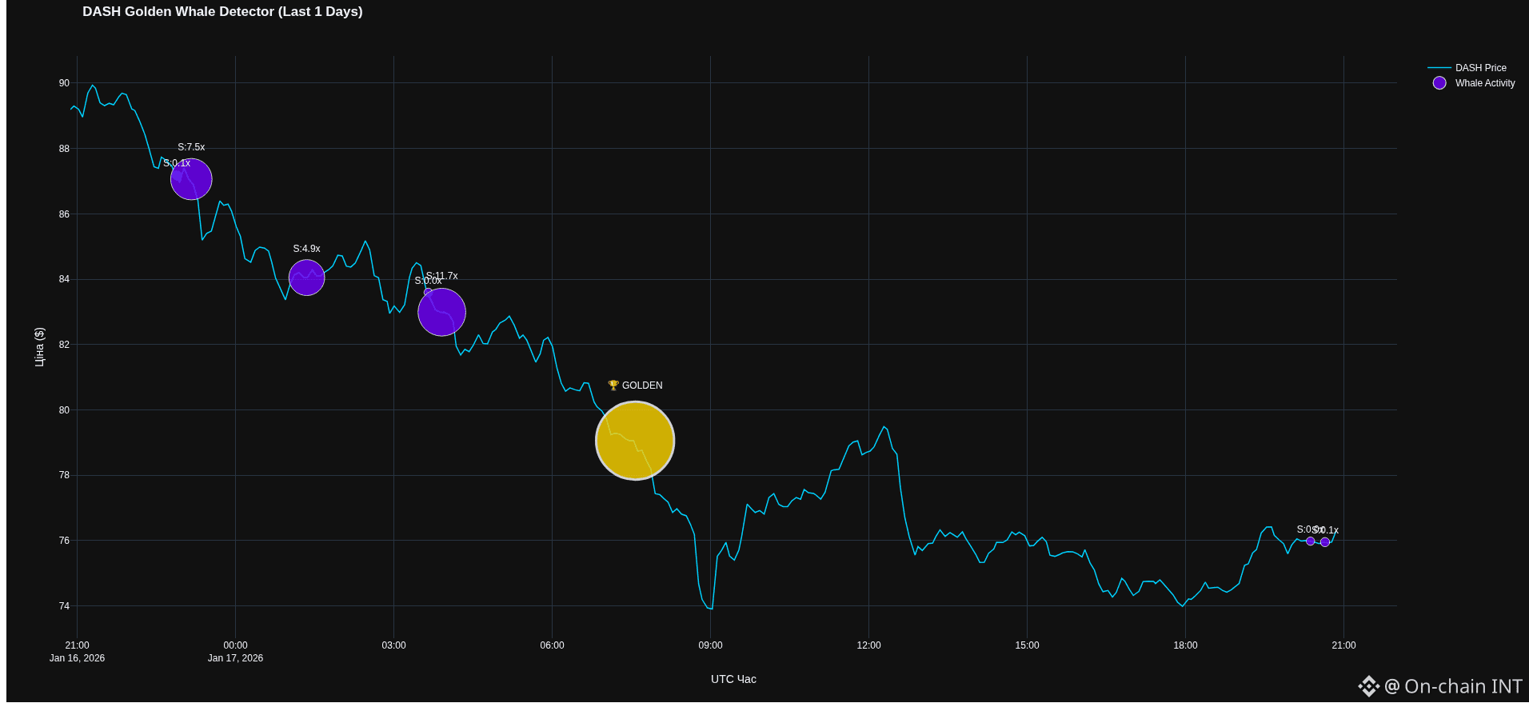Click the chart title DASH Golden Whale Detector
1529x707 pixels.
222,12
